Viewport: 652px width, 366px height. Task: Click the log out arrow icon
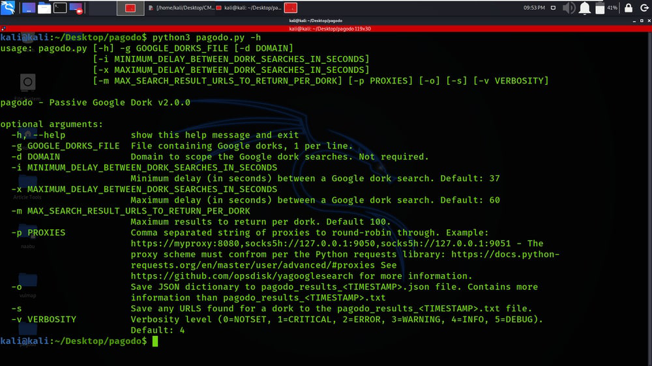[645, 7]
